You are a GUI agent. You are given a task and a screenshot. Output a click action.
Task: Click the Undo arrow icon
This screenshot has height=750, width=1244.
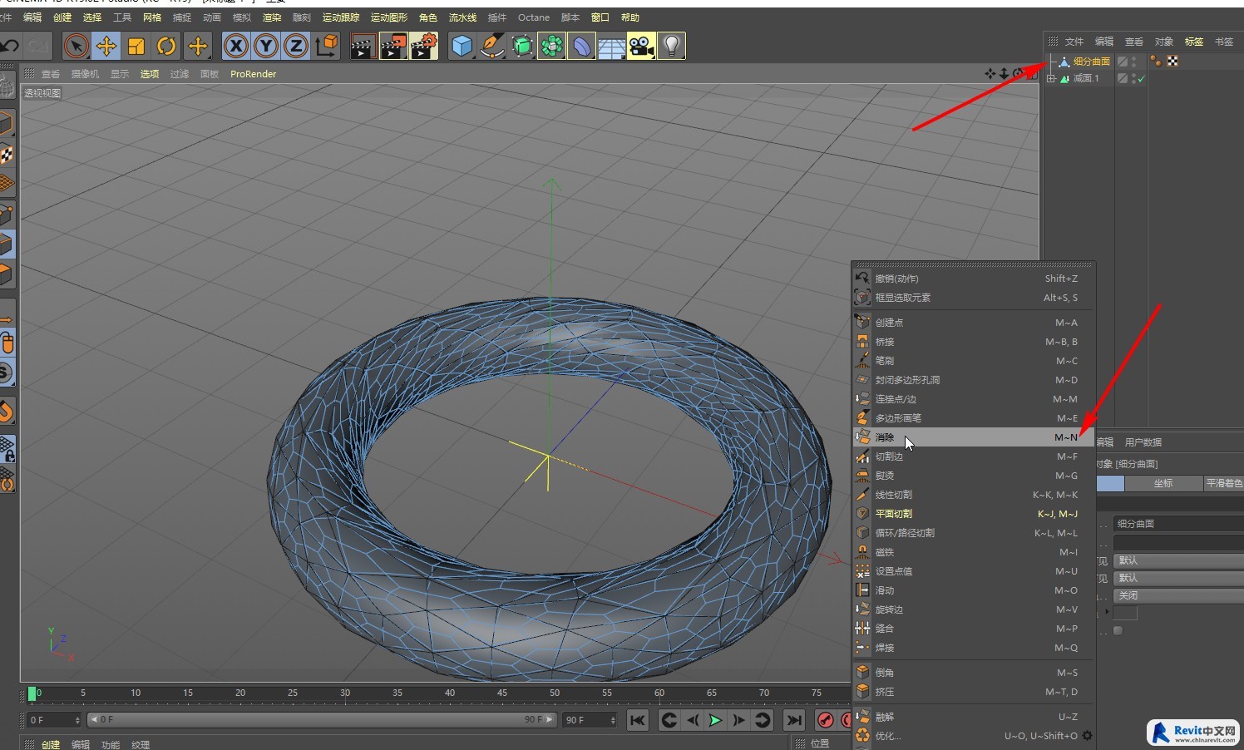pyautogui.click(x=9, y=47)
